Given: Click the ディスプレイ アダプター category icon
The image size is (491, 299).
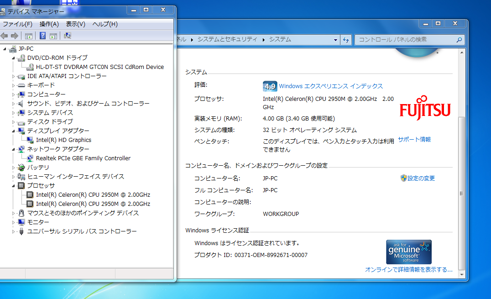Looking at the screenshot, I should click(21, 131).
